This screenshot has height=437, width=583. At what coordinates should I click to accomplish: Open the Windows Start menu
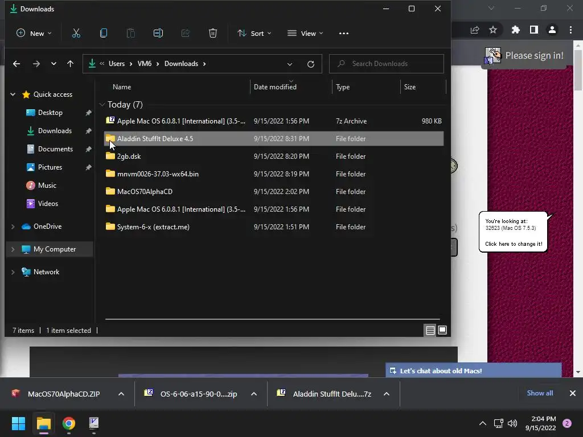tap(18, 423)
